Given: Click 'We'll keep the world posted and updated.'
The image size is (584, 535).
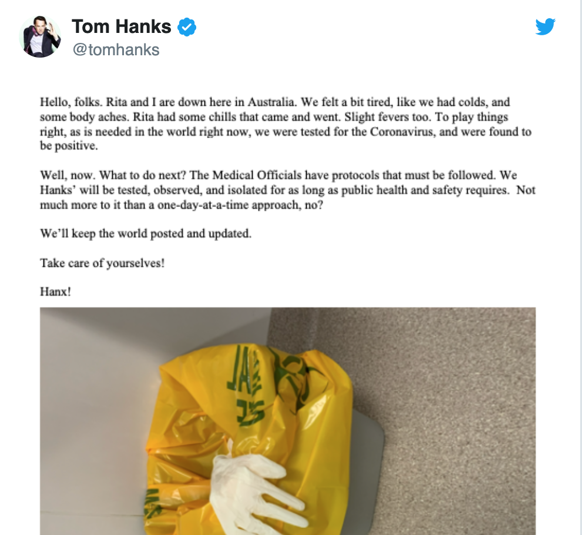Looking at the screenshot, I should point(146,234).
